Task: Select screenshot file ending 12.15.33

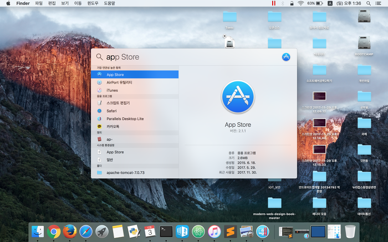Action: coord(319,155)
